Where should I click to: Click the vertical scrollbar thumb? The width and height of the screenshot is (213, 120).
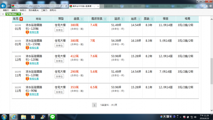point(212,71)
